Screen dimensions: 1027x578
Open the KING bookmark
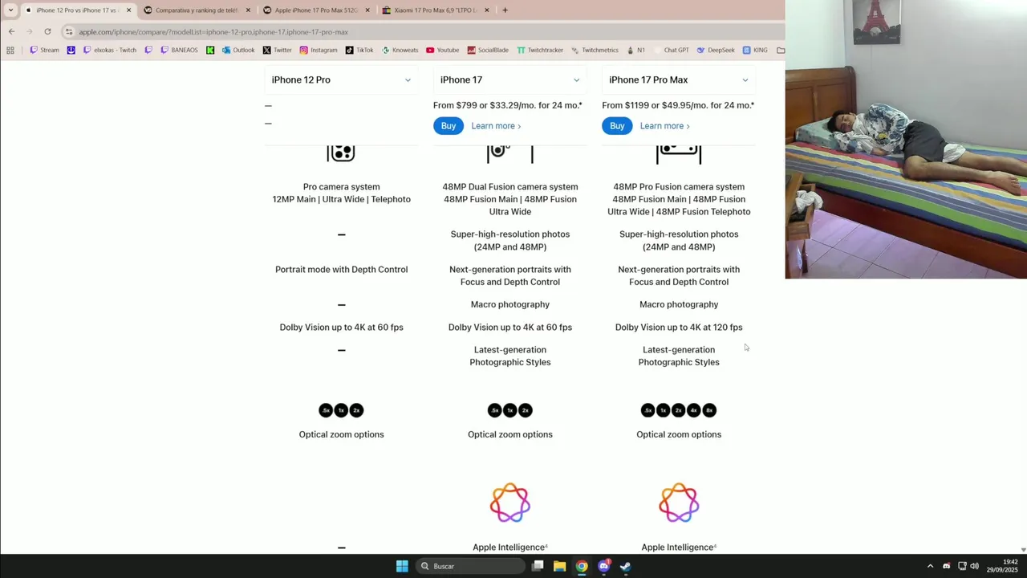click(x=755, y=50)
